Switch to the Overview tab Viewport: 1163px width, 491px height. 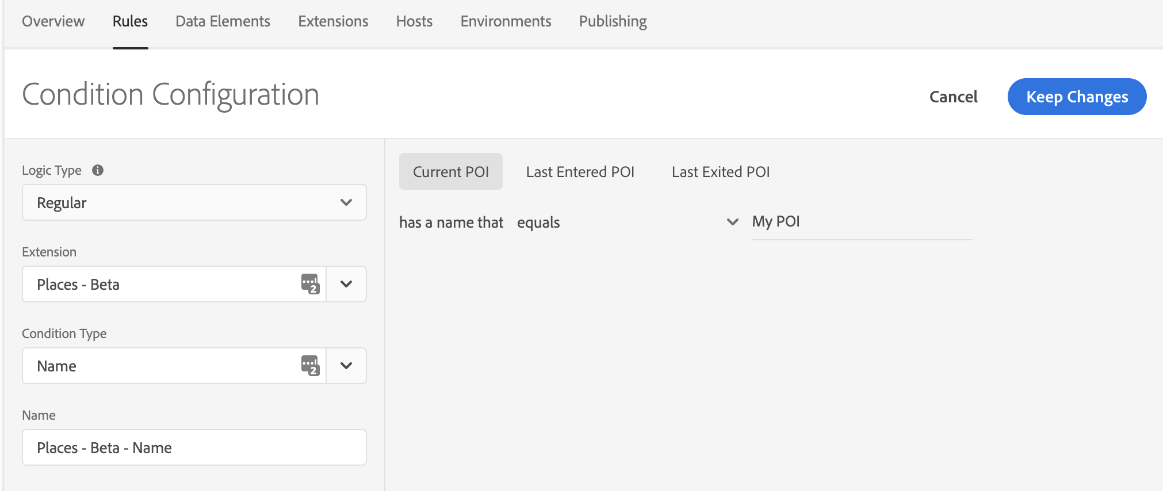tap(53, 21)
